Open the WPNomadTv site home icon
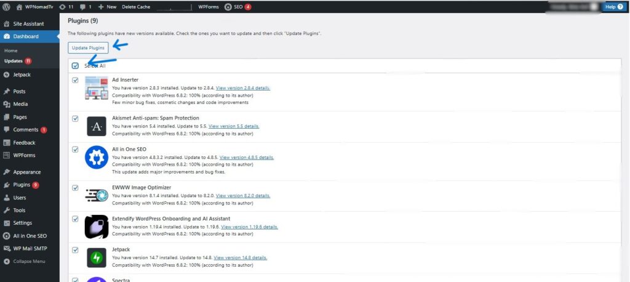Image resolution: width=630 pixels, height=282 pixels. (x=19, y=7)
